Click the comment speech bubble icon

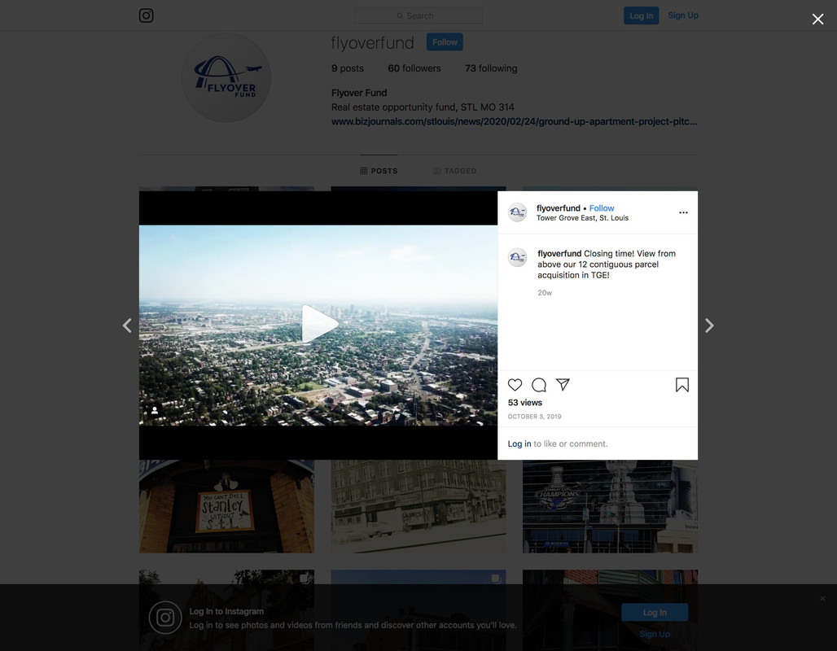click(539, 385)
